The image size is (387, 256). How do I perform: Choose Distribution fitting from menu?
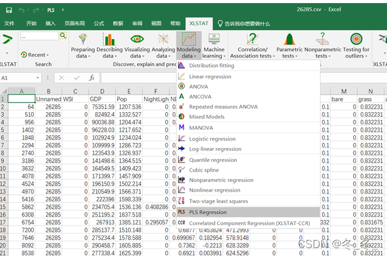pos(248,66)
